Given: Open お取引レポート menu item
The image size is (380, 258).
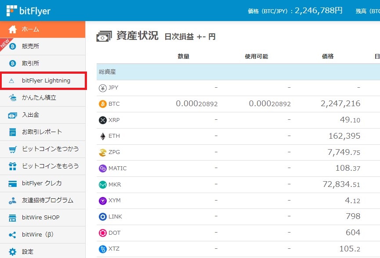Looking at the screenshot, I should point(43,132).
